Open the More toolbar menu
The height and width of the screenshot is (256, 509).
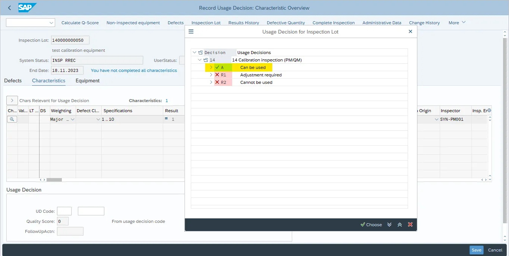(457, 23)
